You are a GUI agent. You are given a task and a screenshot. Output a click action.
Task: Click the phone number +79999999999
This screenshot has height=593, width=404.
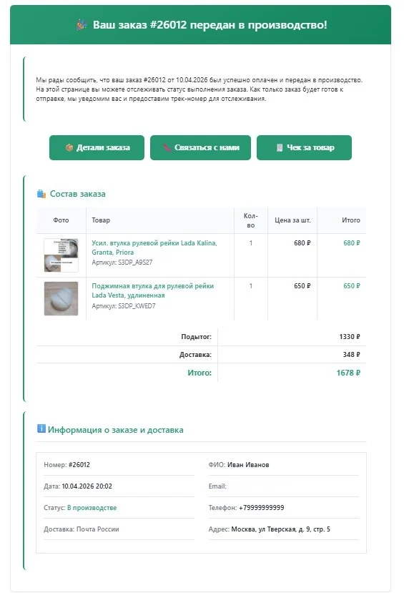[x=262, y=508]
